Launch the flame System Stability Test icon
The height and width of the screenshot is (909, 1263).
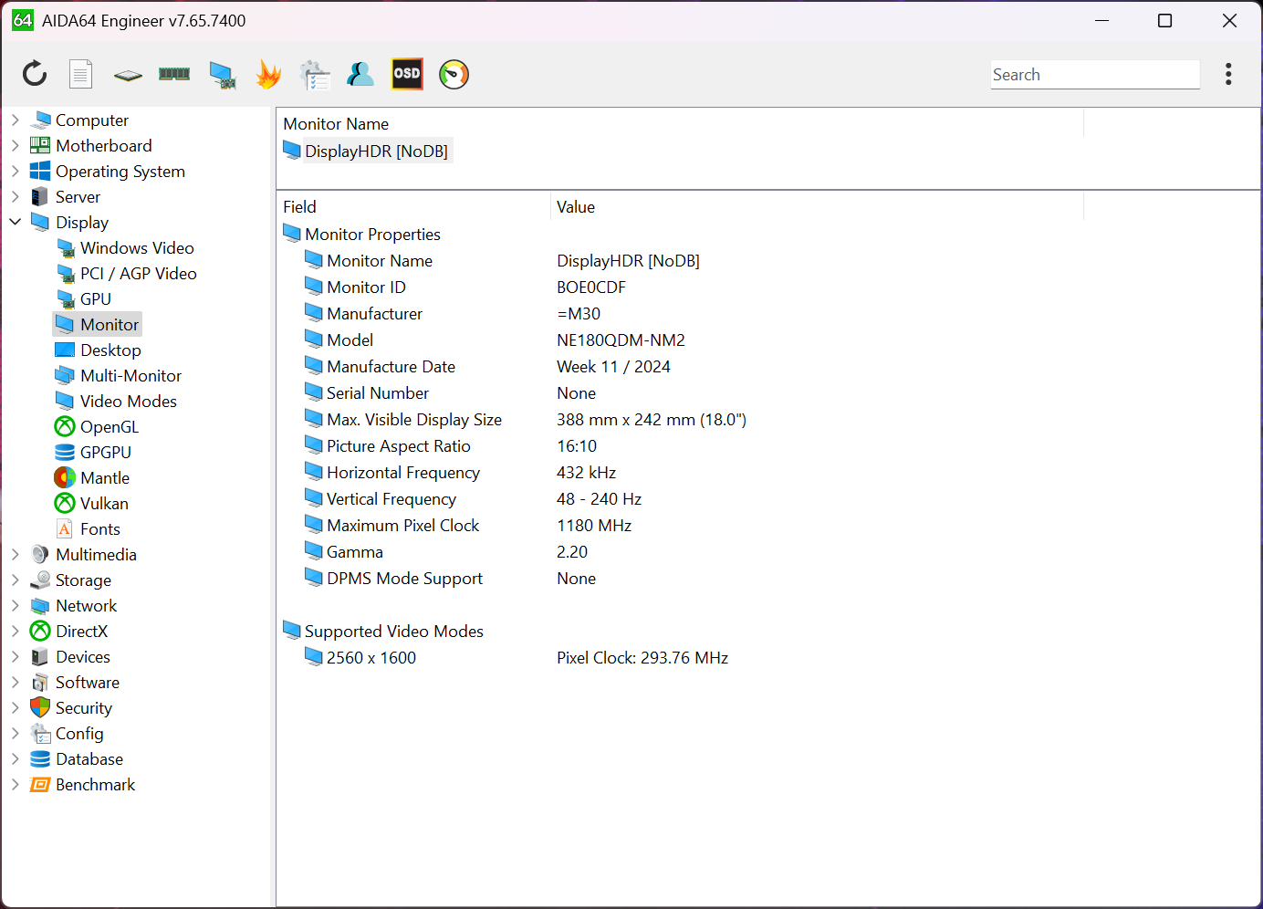click(268, 74)
